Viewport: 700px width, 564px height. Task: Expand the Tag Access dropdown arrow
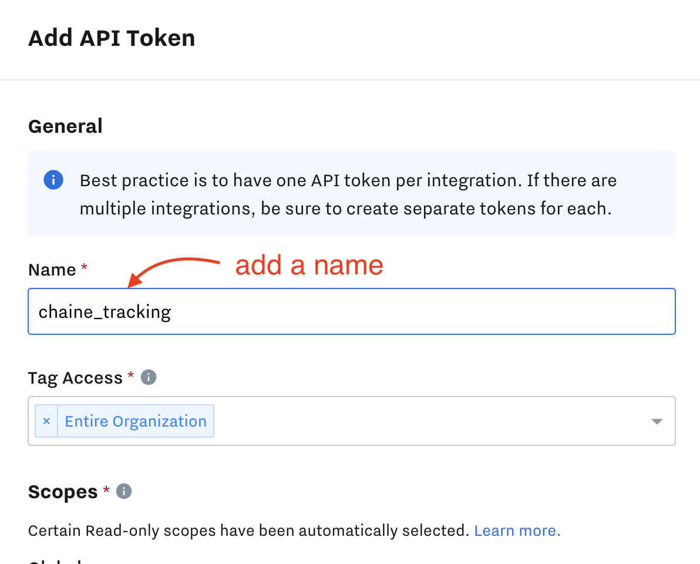657,421
